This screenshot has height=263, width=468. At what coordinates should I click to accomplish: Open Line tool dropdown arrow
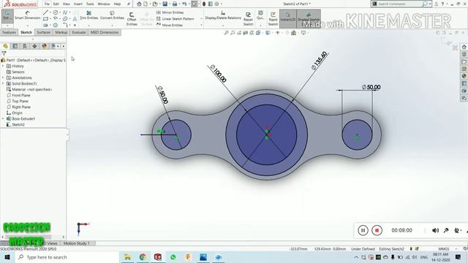click(x=50, y=12)
